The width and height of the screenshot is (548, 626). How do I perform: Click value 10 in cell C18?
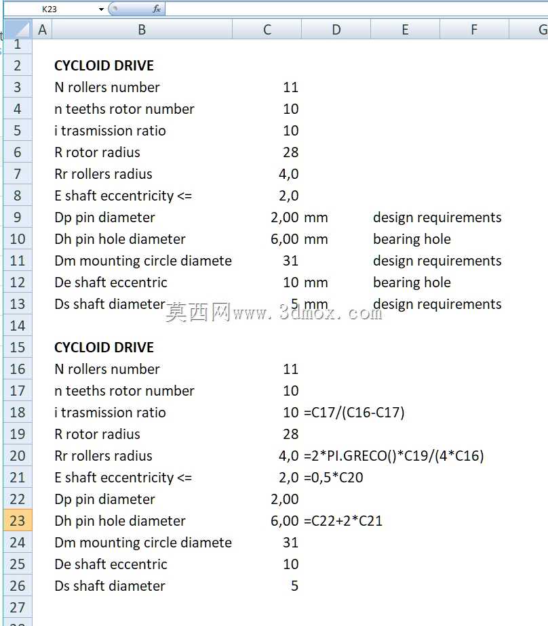coord(290,413)
